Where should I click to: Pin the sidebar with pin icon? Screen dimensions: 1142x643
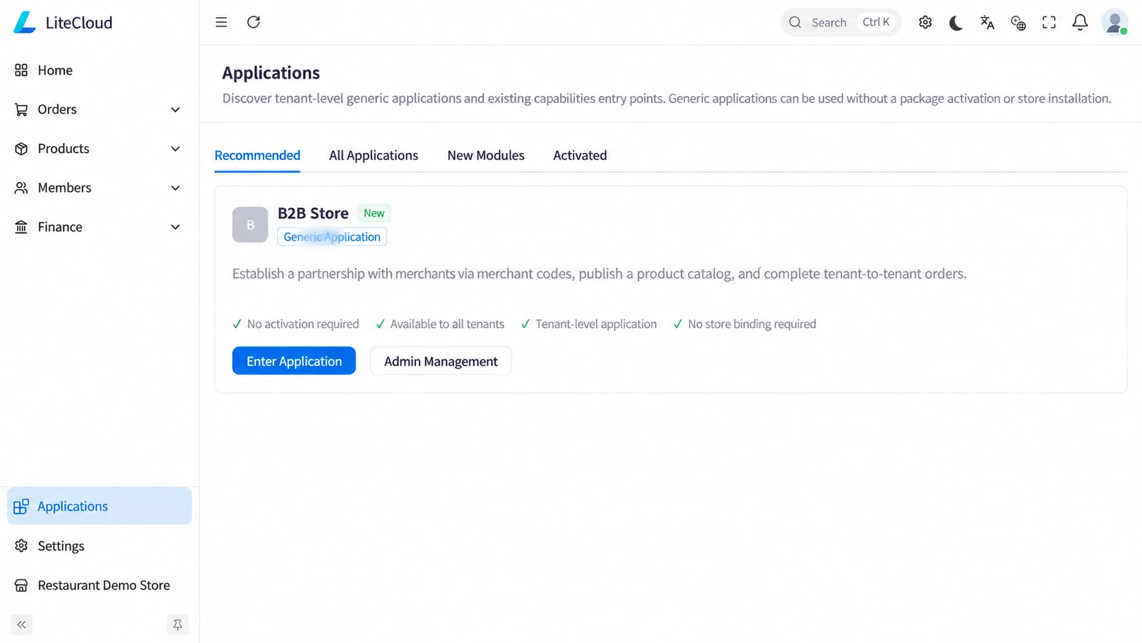[x=178, y=625]
